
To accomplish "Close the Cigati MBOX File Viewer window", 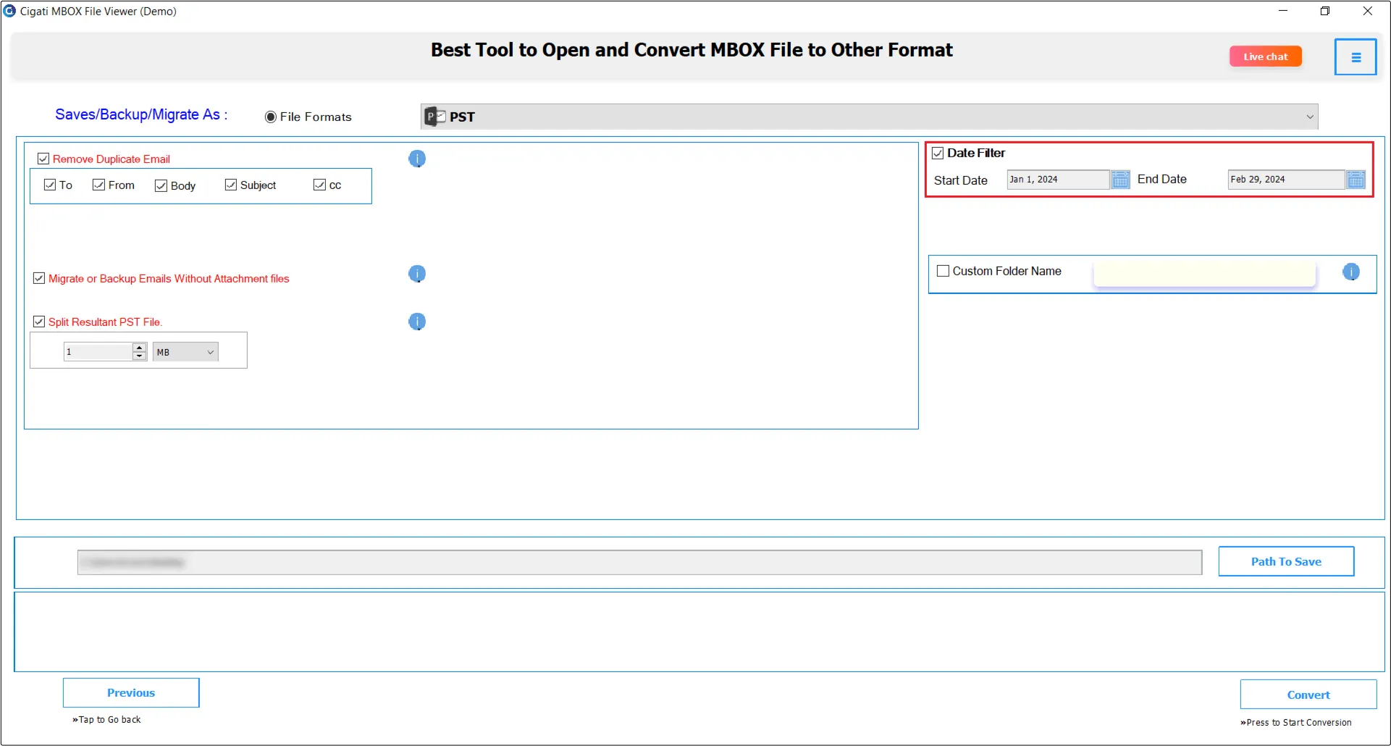I will [1368, 11].
